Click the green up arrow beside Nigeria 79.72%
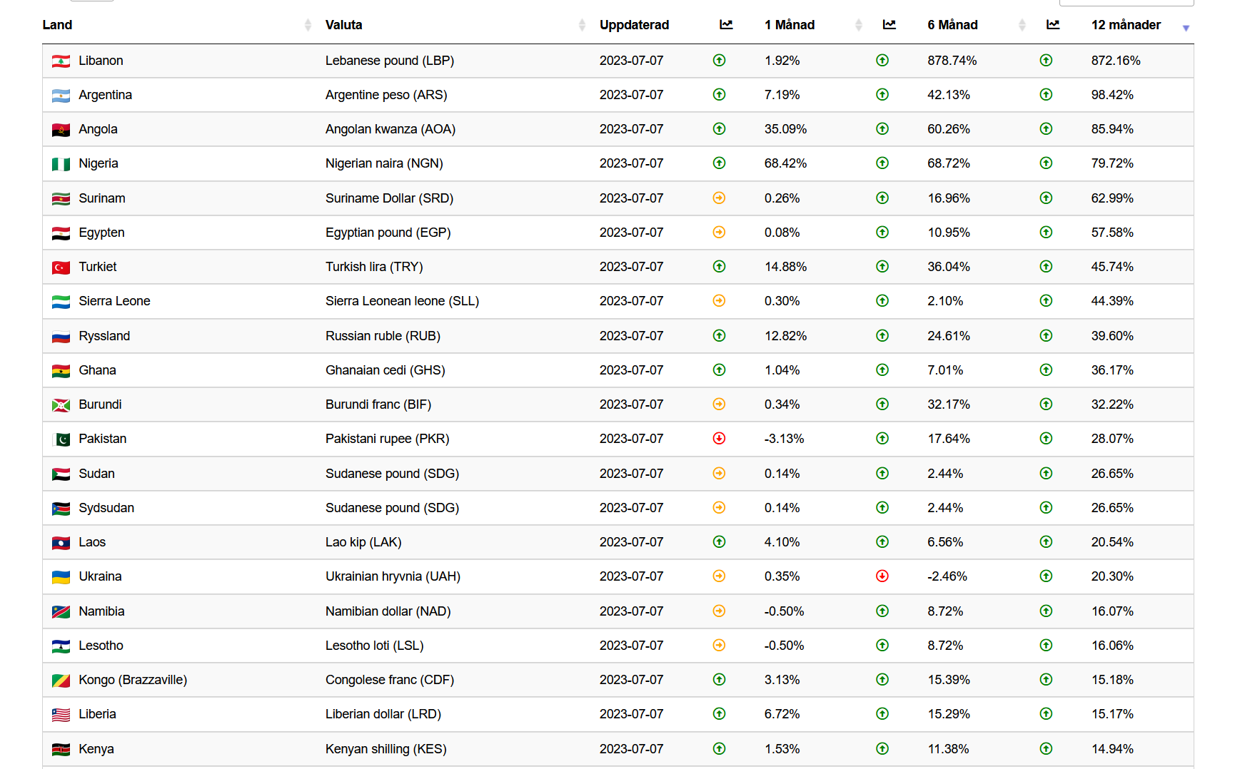 1046,163
